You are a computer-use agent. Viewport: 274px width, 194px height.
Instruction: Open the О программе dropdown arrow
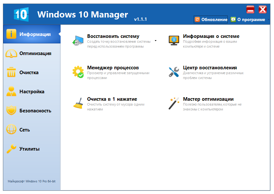[268, 20]
